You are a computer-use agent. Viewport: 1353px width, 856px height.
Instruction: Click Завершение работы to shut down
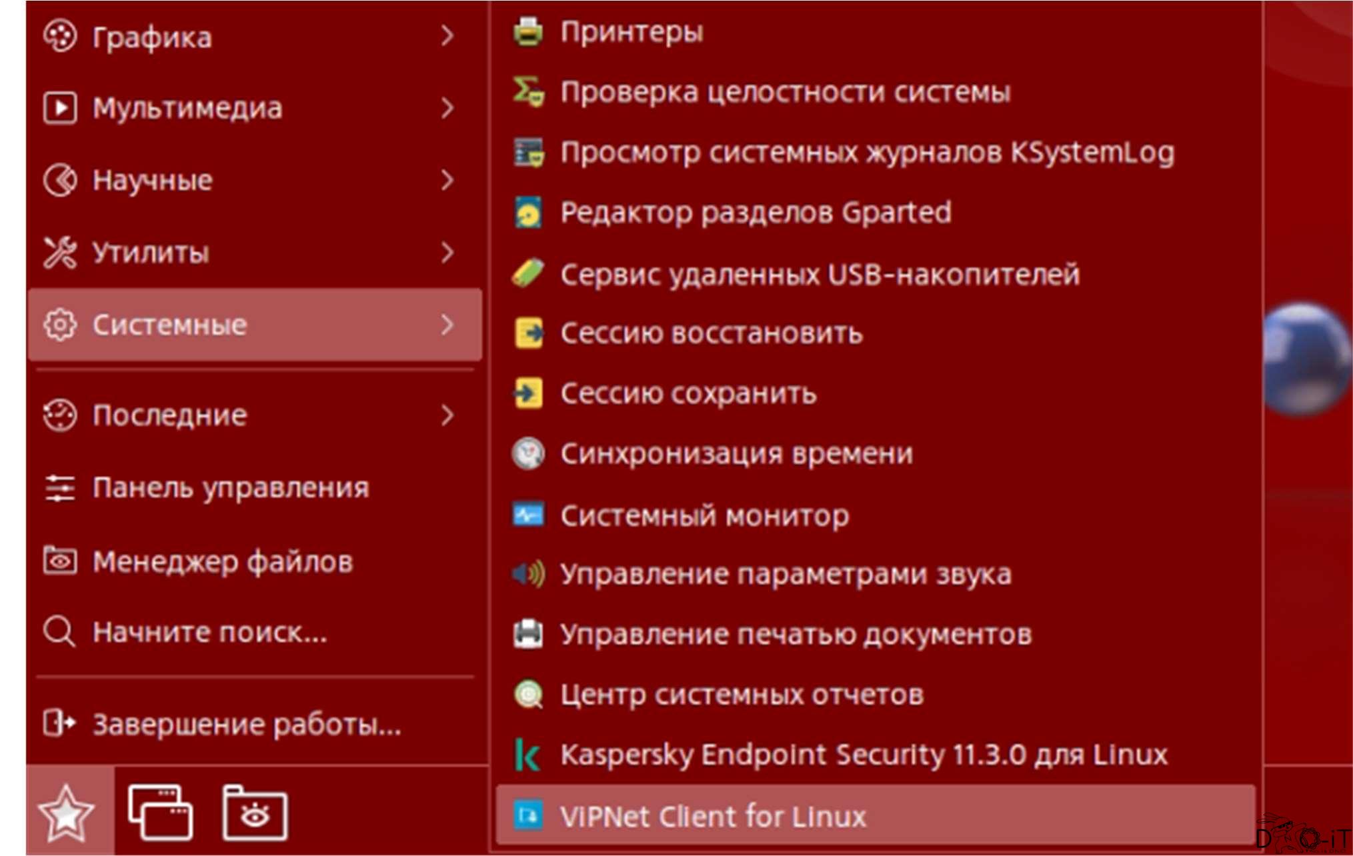pos(246,724)
